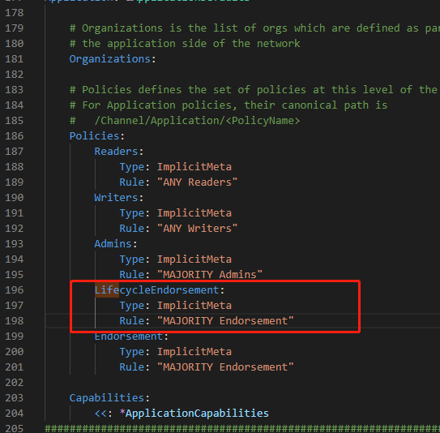Click the "MAJORITY Admins" rule string
The height and width of the screenshot is (433, 440).
click(210, 274)
